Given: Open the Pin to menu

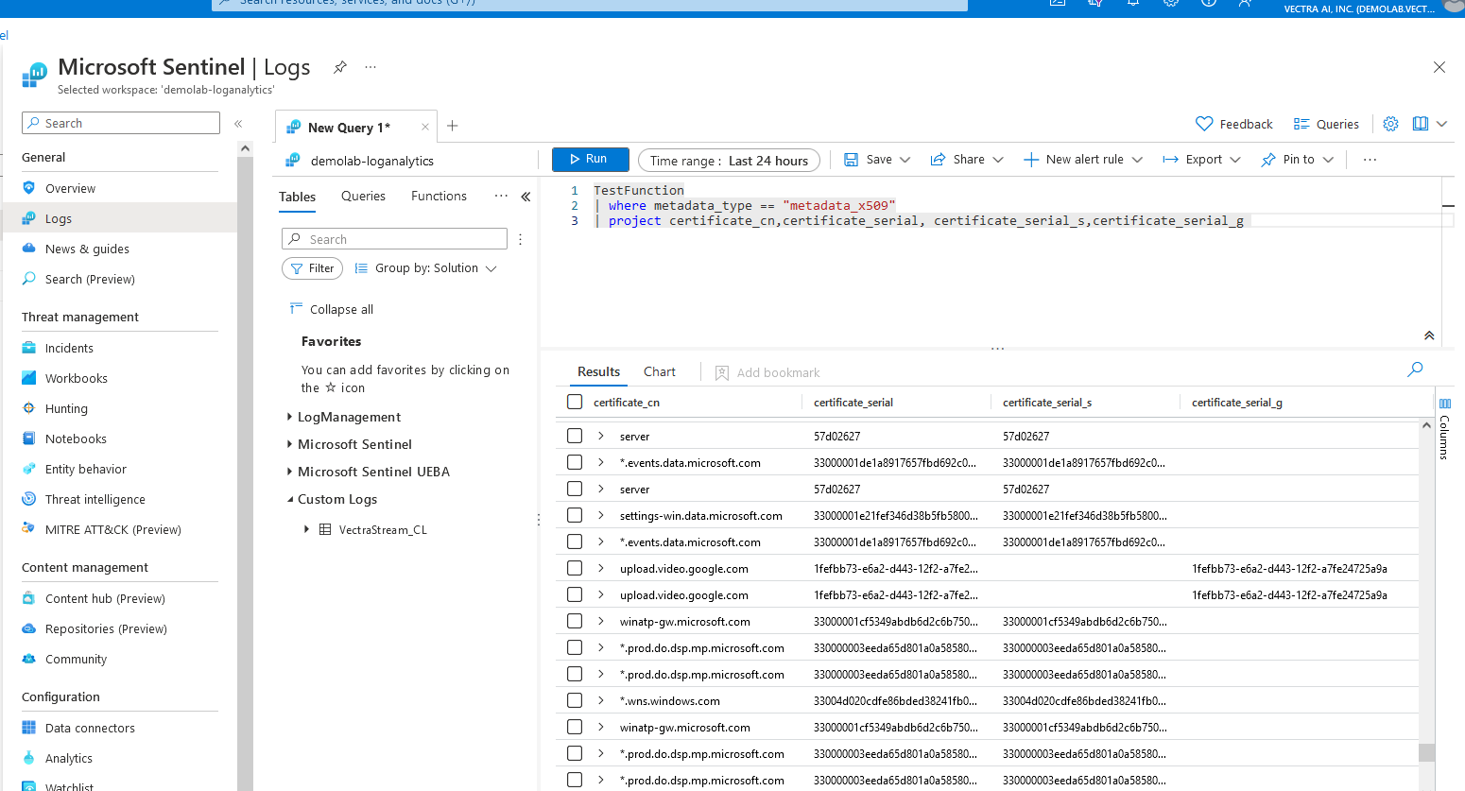Looking at the screenshot, I should pos(1297,160).
